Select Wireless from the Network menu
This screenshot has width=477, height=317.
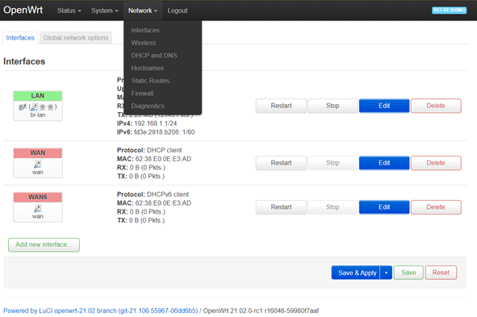[144, 43]
